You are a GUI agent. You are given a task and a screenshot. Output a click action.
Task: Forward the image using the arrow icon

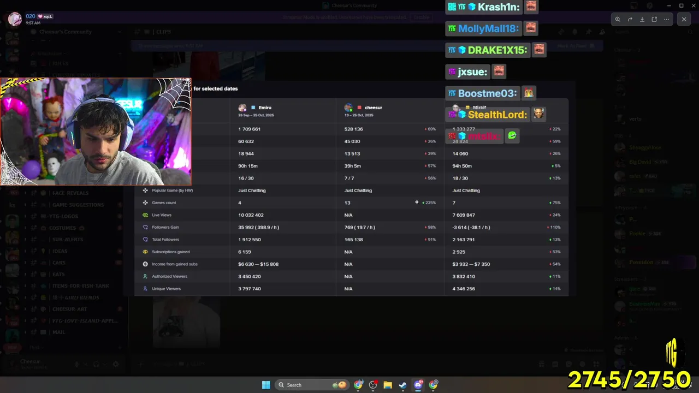630,19
